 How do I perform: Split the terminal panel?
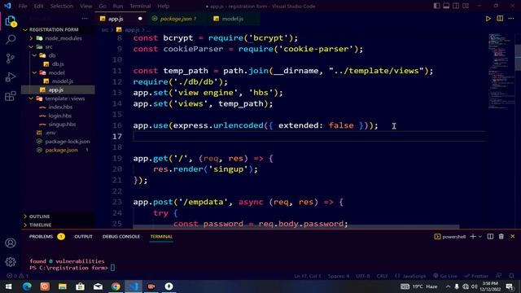(490, 237)
